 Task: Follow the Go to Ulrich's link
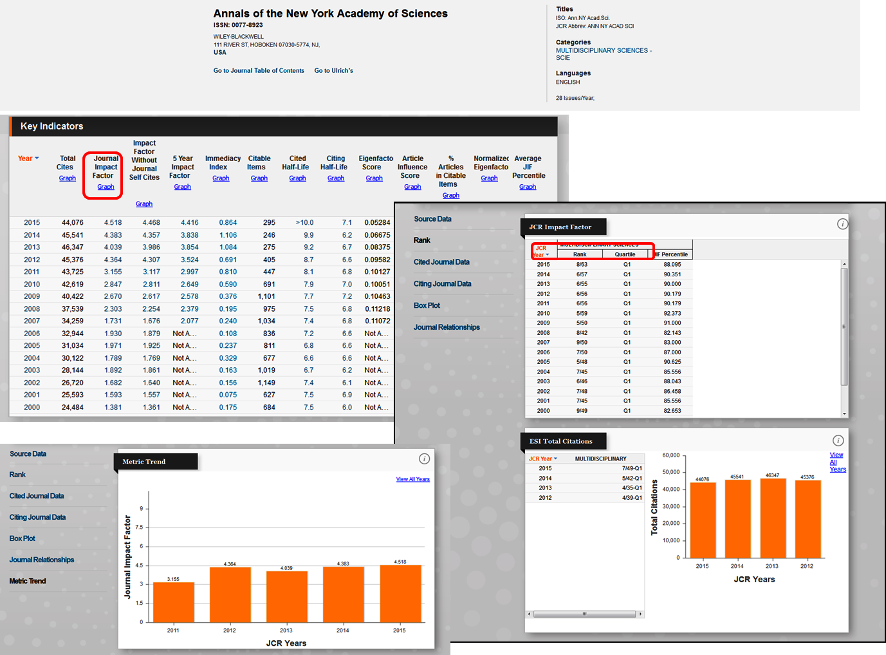pos(333,71)
